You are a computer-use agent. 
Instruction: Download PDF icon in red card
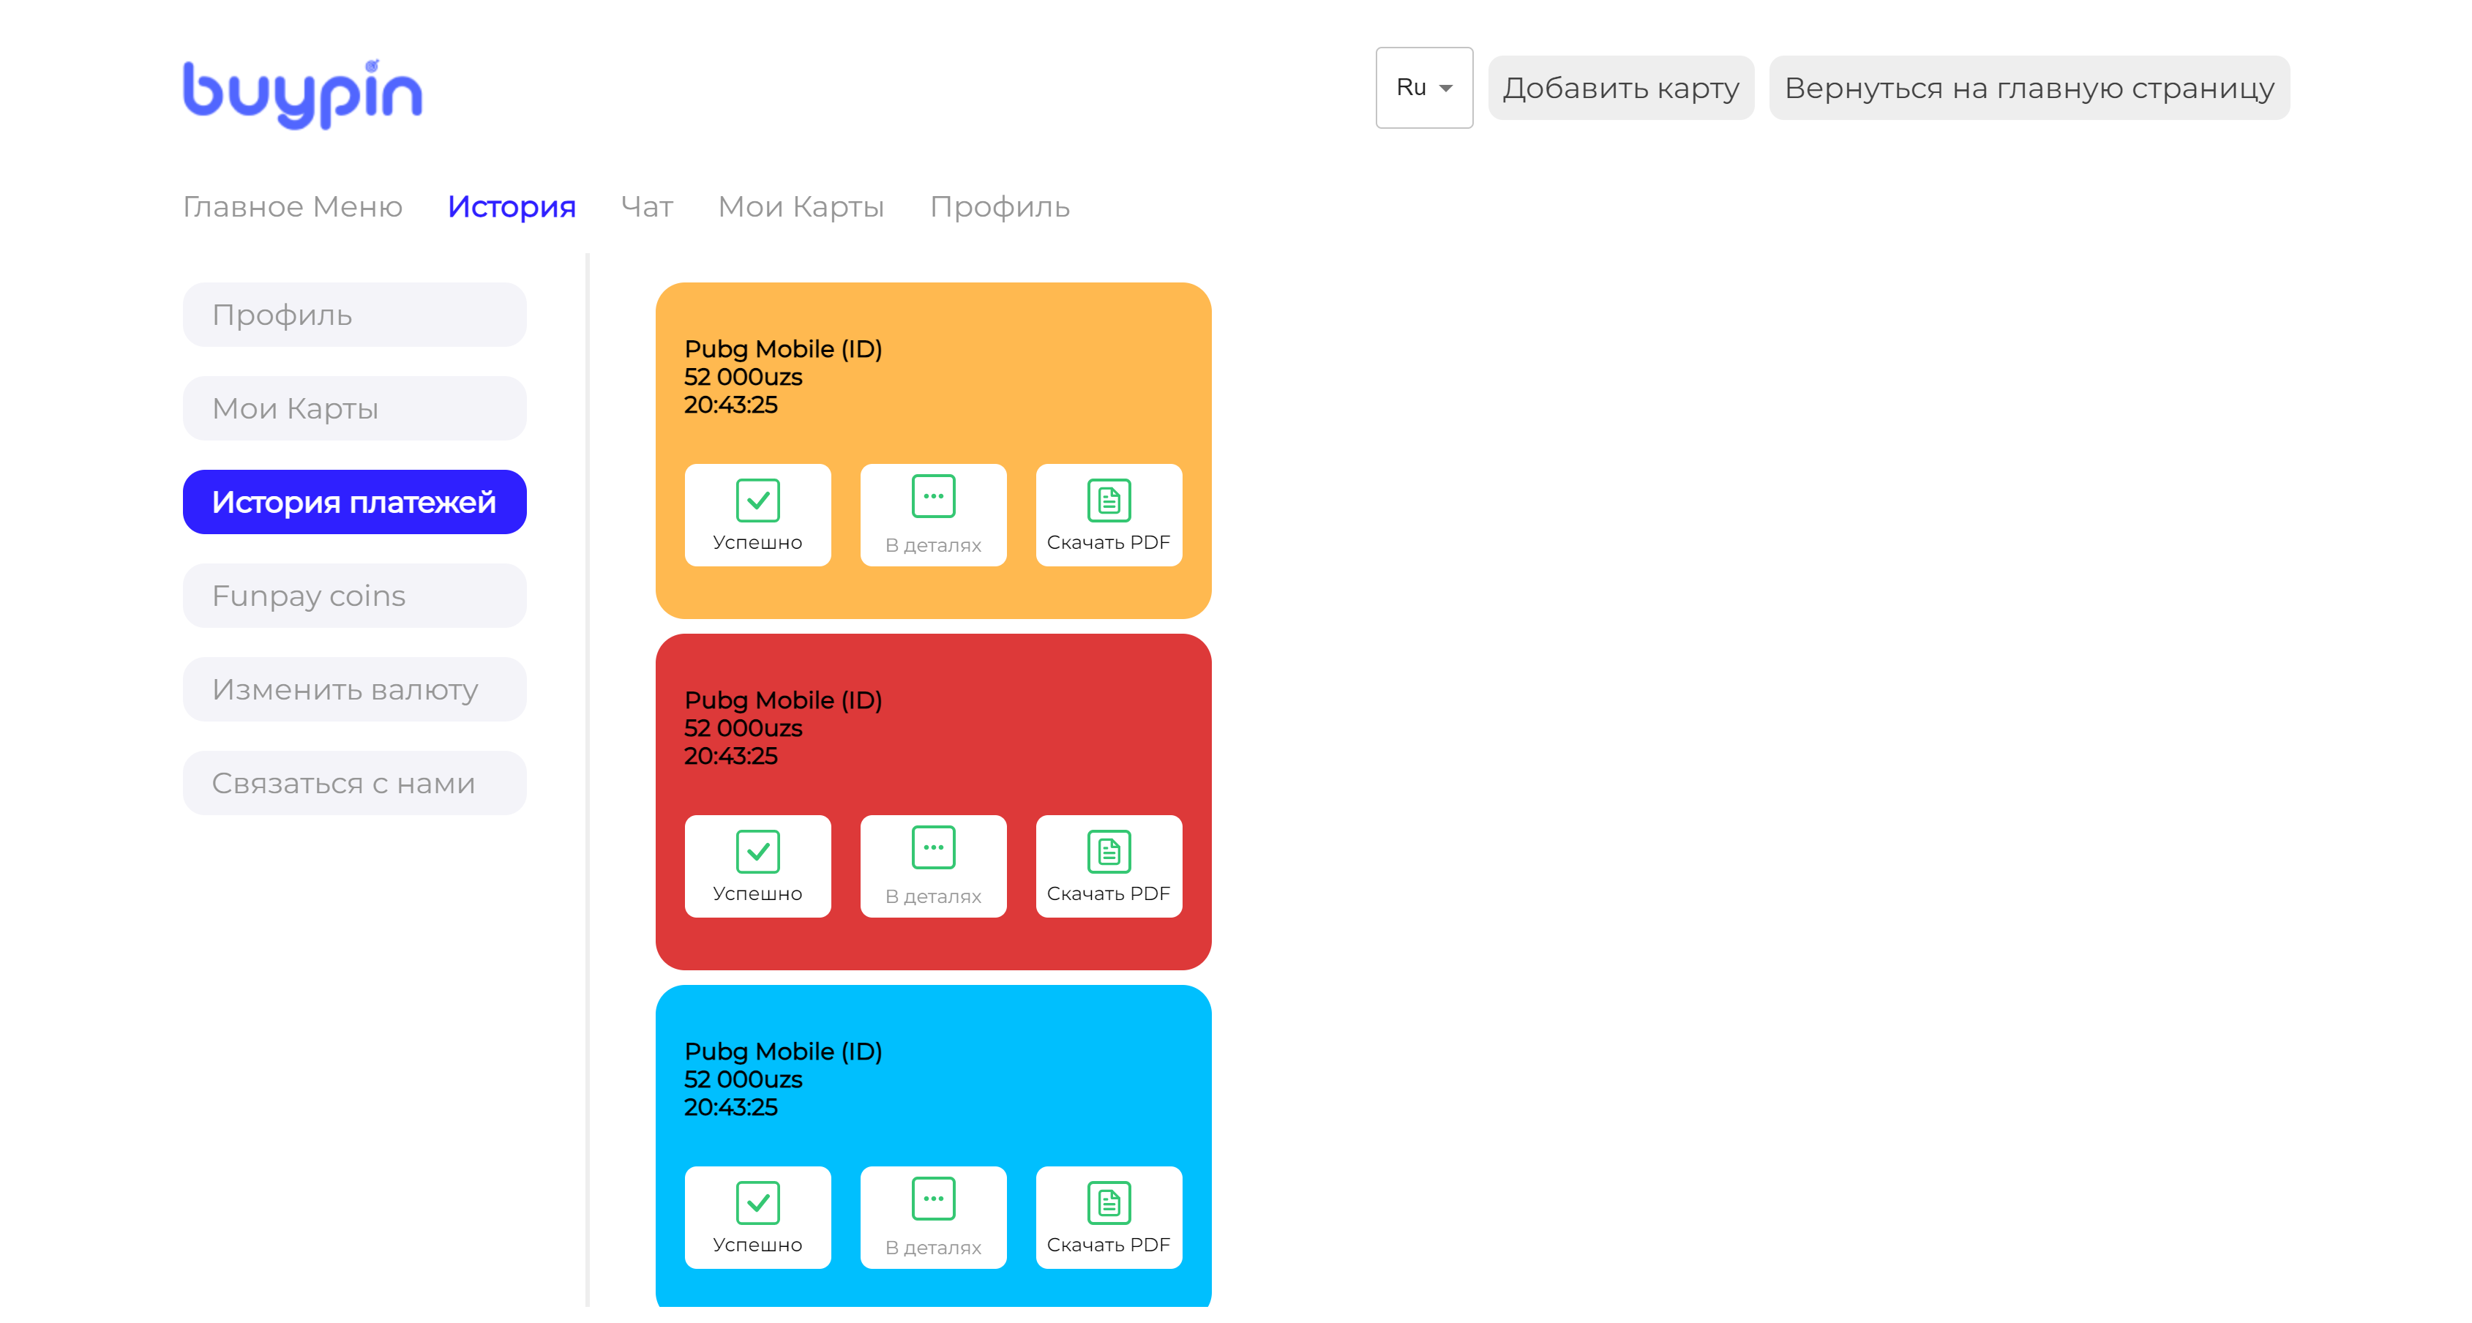[1109, 851]
